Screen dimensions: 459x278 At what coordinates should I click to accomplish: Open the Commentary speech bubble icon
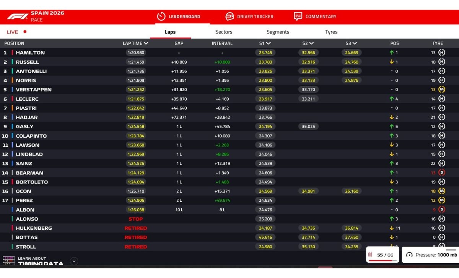tap(298, 16)
